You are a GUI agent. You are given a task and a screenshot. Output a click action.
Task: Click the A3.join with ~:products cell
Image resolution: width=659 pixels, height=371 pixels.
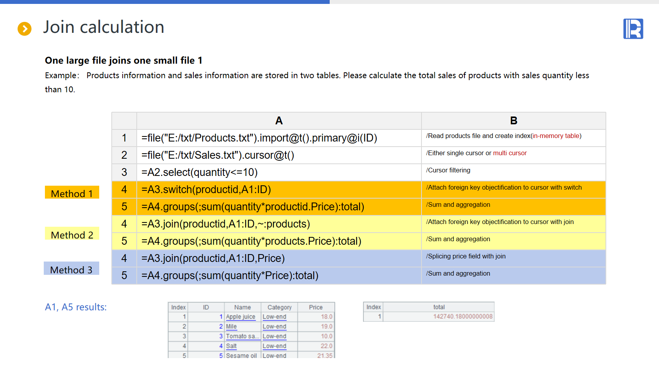click(x=279, y=224)
